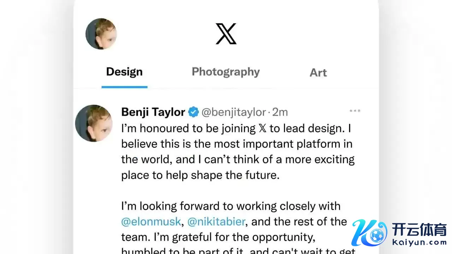Click the paragraph beginning "I'm honoured to be joining"
Image resolution: width=452 pixels, height=254 pixels.
(x=237, y=152)
